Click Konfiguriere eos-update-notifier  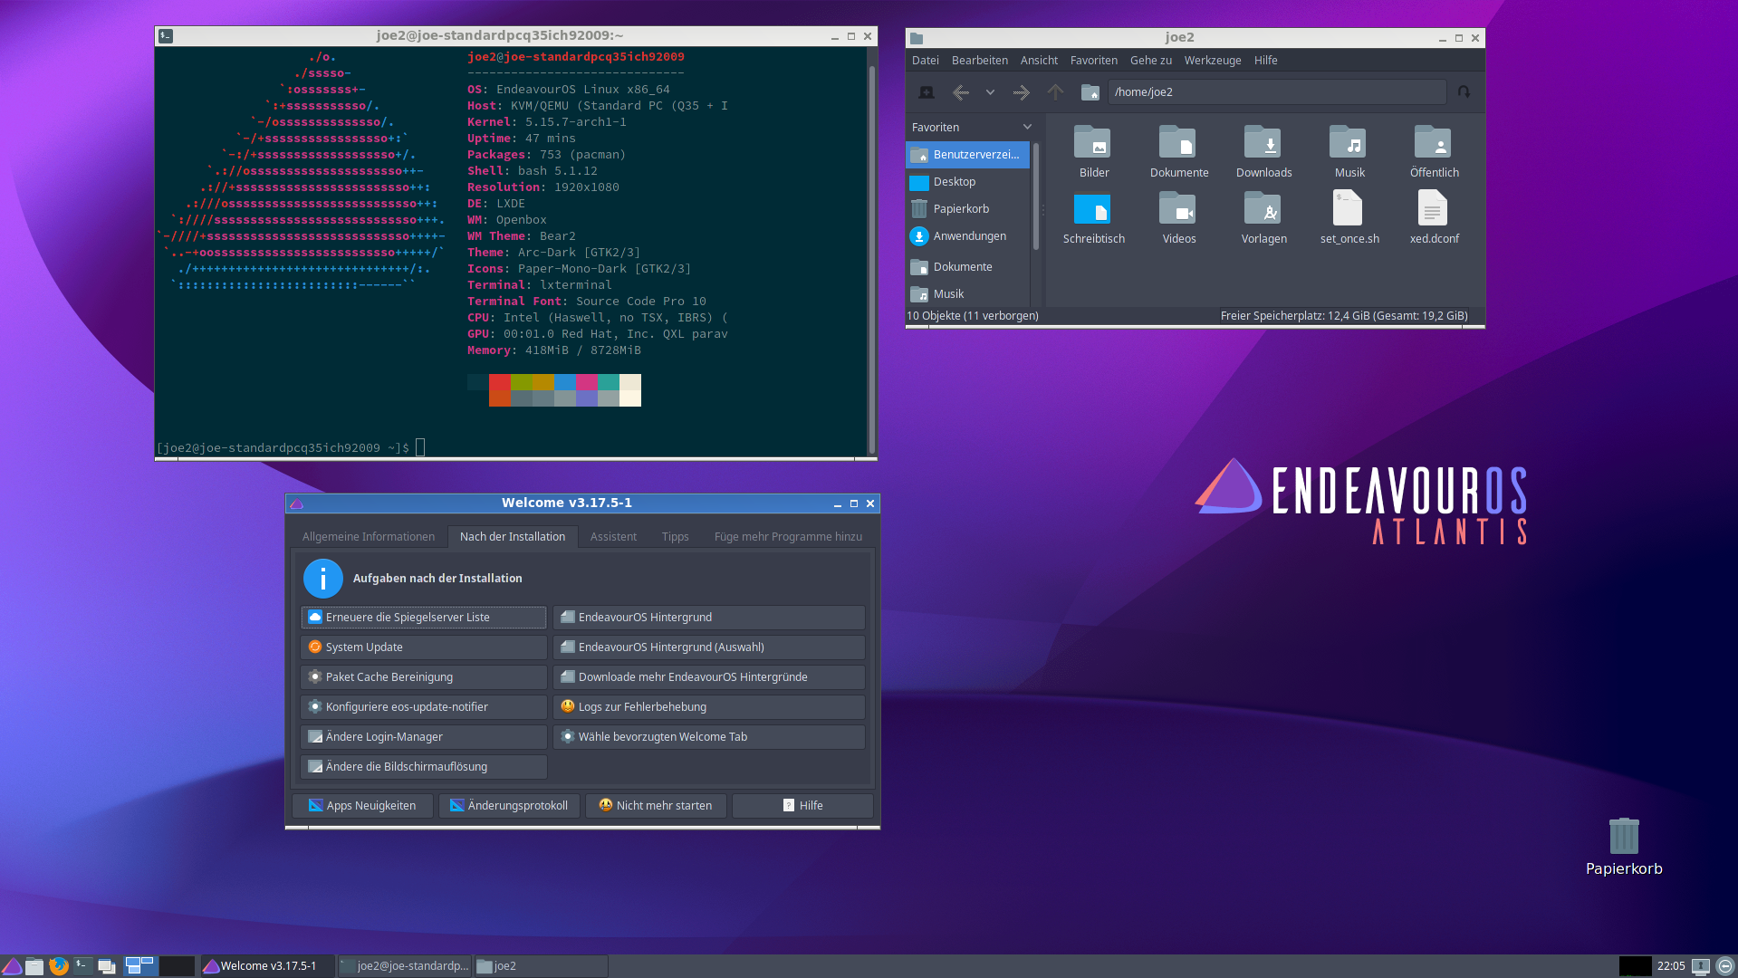tap(424, 707)
